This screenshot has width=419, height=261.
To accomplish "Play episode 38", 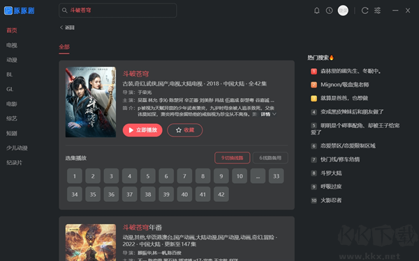I will click(148, 194).
